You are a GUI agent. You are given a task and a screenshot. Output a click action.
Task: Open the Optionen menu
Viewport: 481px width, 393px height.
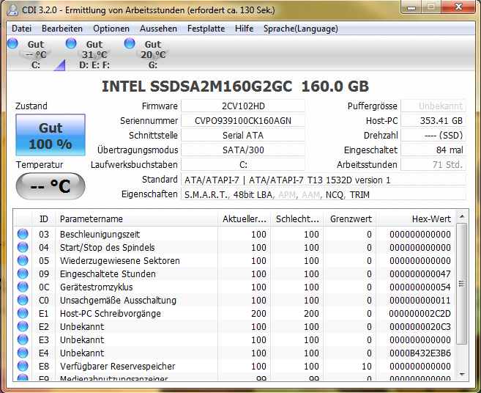click(x=111, y=29)
